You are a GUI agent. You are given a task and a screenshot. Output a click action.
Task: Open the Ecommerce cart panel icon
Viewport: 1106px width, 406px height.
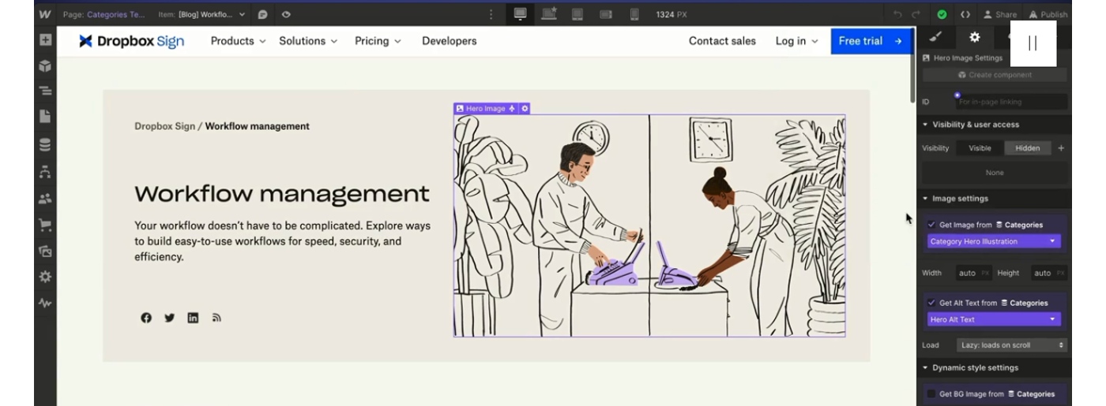[x=45, y=225]
